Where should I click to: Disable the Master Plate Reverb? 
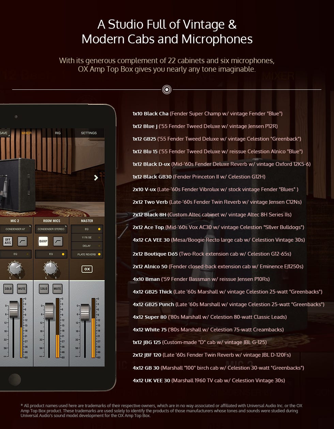coord(87,254)
